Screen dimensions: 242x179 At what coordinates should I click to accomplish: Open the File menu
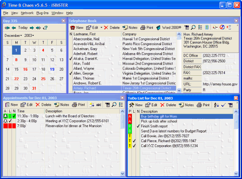coord(6,13)
